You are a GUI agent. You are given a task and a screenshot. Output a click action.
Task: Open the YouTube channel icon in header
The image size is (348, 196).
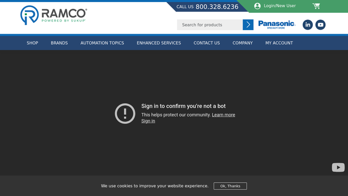point(320,24)
